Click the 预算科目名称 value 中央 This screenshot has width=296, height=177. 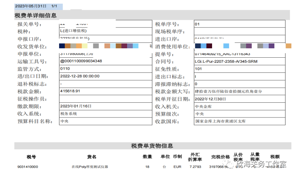[64, 121]
